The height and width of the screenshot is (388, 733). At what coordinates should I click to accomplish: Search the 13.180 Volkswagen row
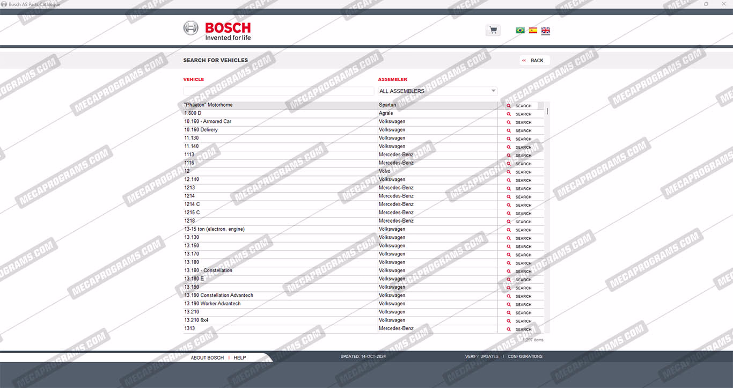[519, 263]
